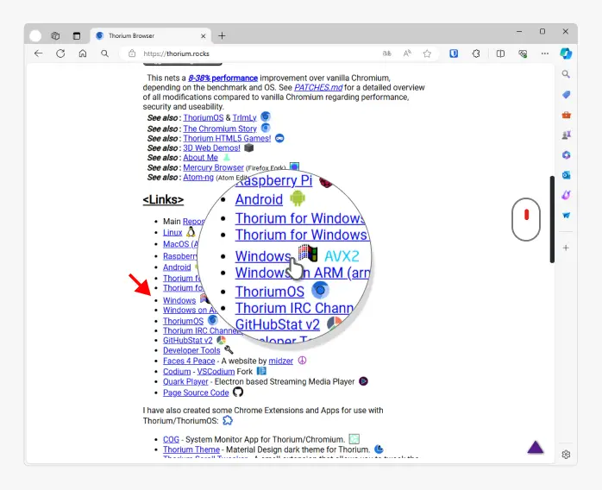Refresh the page in the browser toolbar
The image size is (602, 490).
60,53
